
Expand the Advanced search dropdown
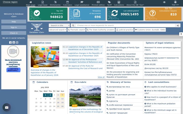point(58,30)
